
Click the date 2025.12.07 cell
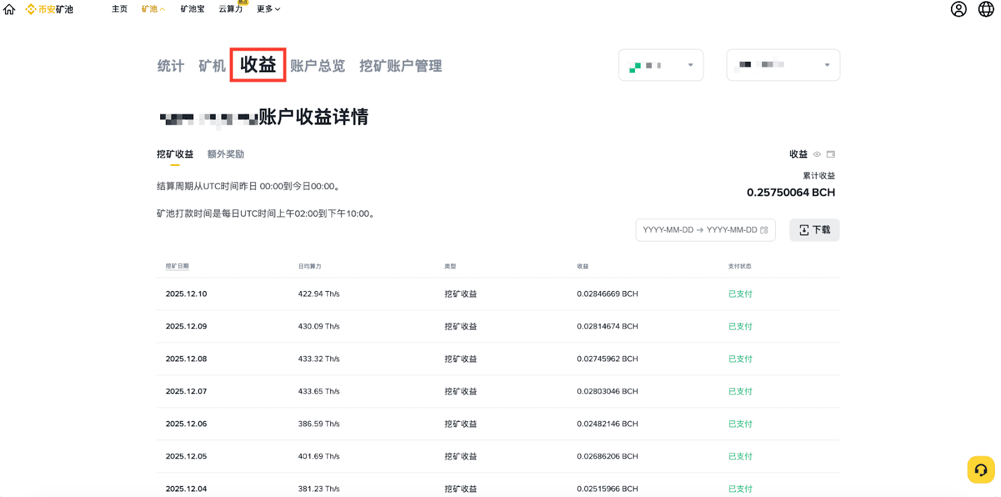[x=186, y=391]
